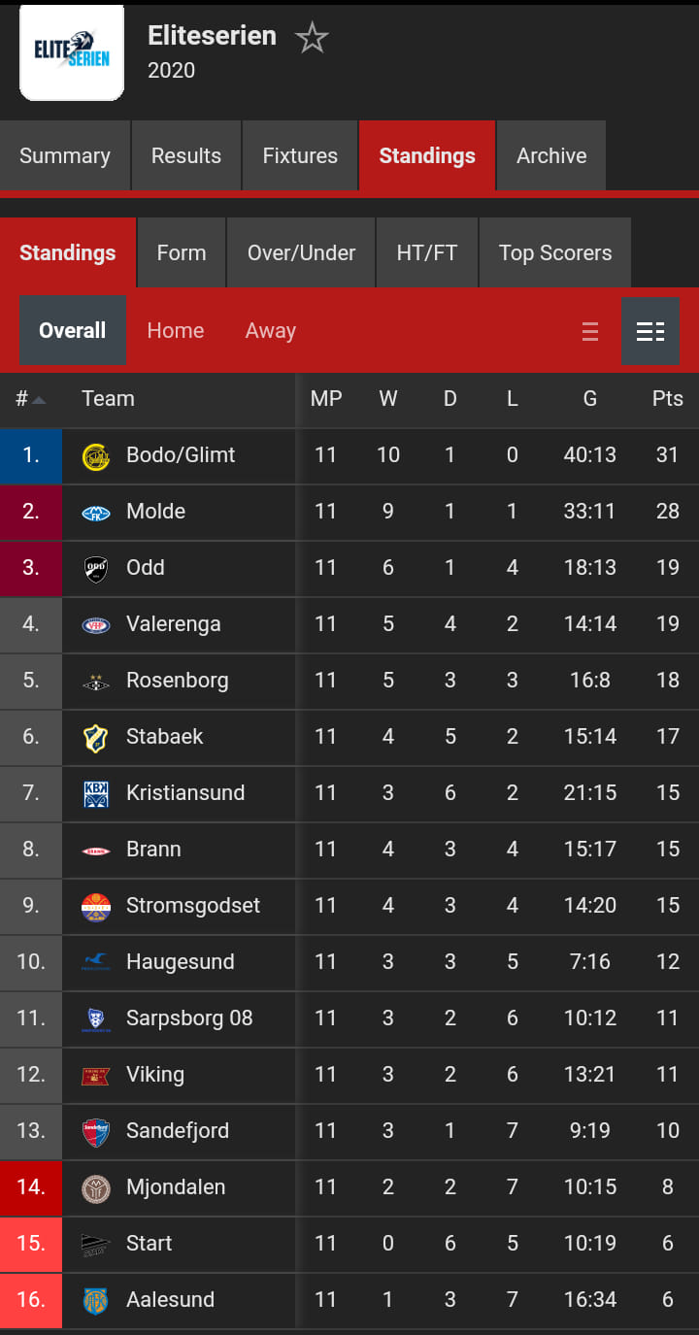699x1335 pixels.
Task: Sort table by rank arrow
Action: pyautogui.click(x=39, y=399)
